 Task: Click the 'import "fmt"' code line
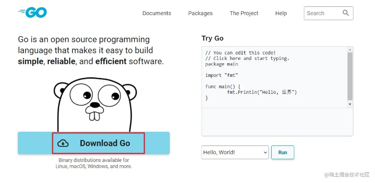[221, 75]
